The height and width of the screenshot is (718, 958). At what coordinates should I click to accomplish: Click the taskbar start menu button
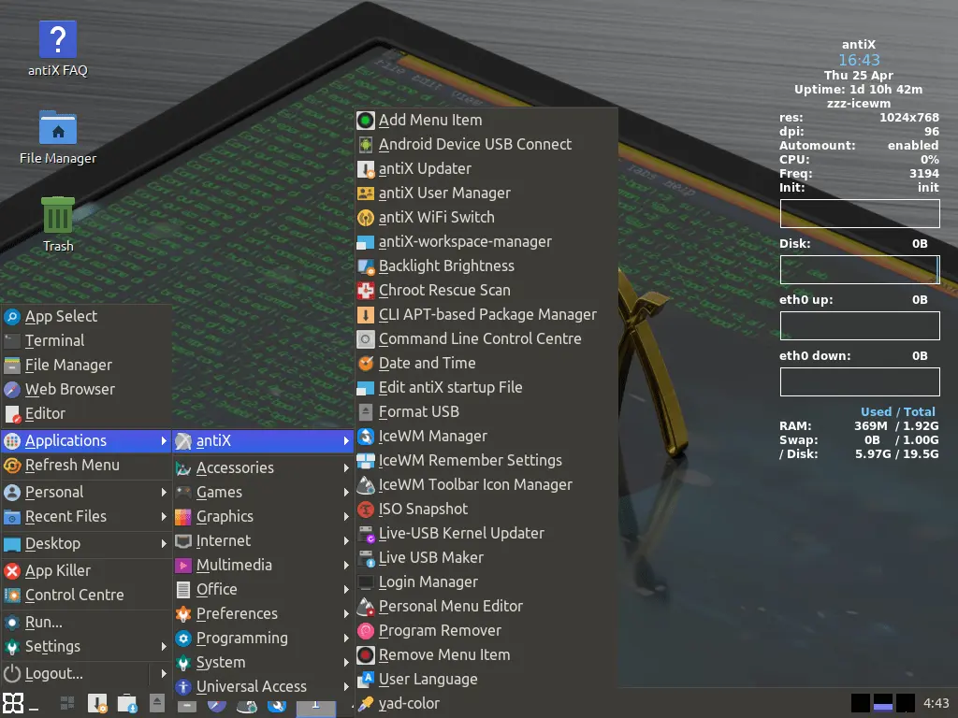(13, 704)
